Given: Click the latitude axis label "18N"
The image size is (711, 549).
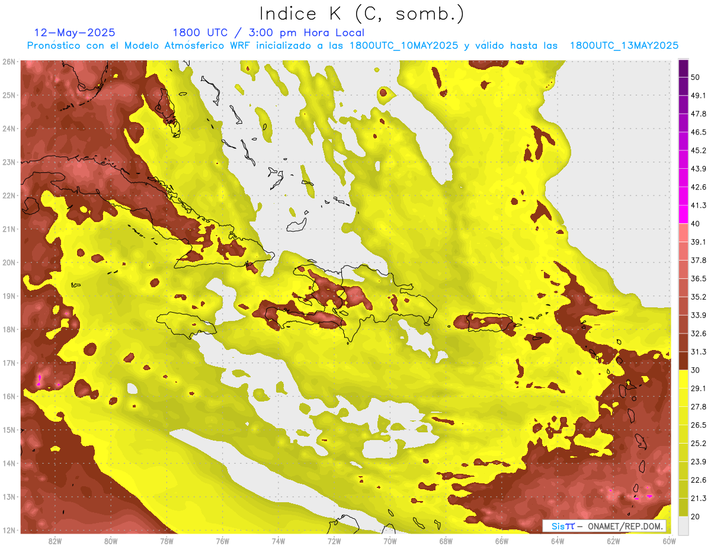Looking at the screenshot, I should 9,329.
